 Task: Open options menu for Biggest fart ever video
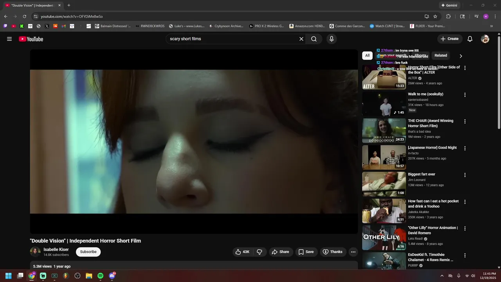pos(465,175)
